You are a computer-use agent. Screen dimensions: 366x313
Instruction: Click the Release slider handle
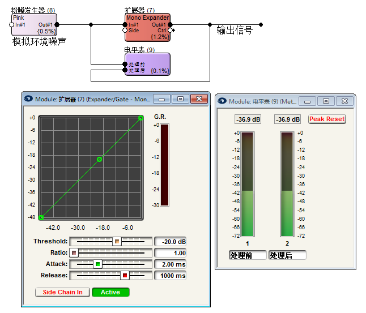coord(125,276)
